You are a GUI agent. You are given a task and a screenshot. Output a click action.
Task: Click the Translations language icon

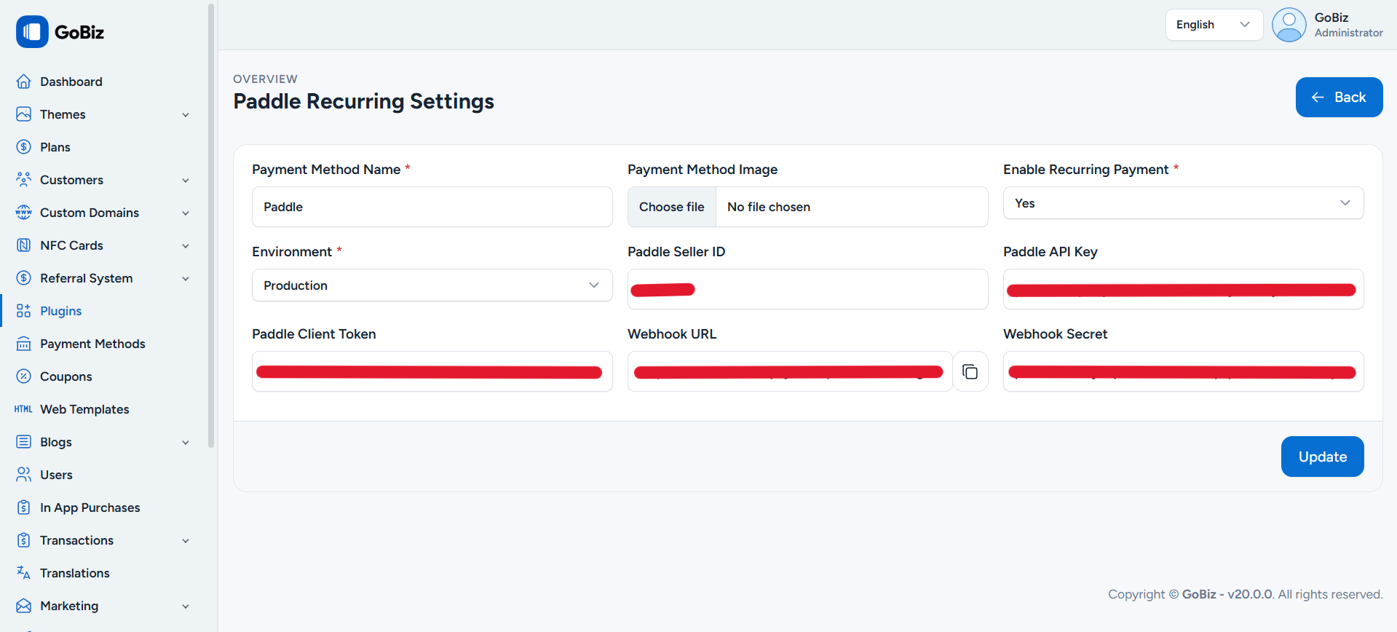pyautogui.click(x=24, y=573)
